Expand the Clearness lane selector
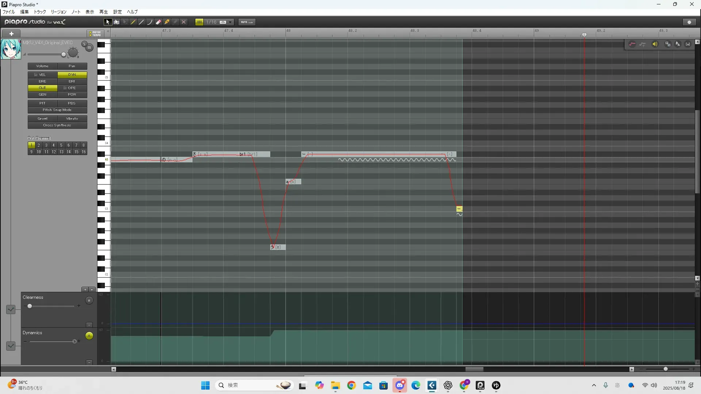The image size is (701, 394). coord(11,309)
